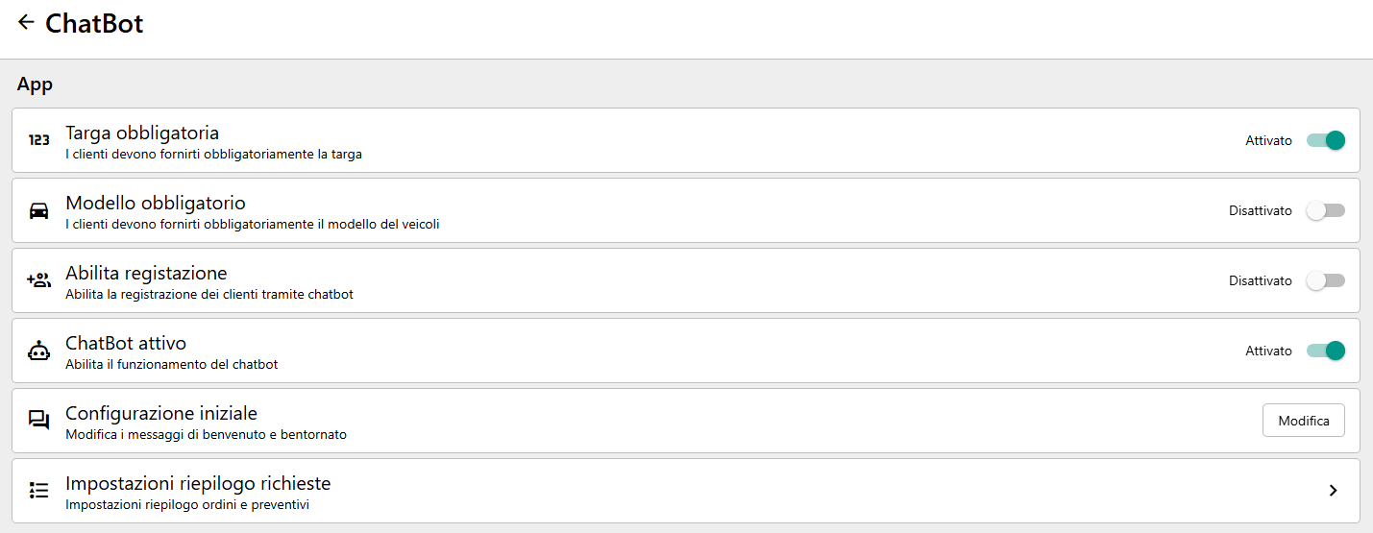This screenshot has width=1373, height=533.
Task: Click the car icon for Modello obbligatorio
Action: click(x=38, y=210)
